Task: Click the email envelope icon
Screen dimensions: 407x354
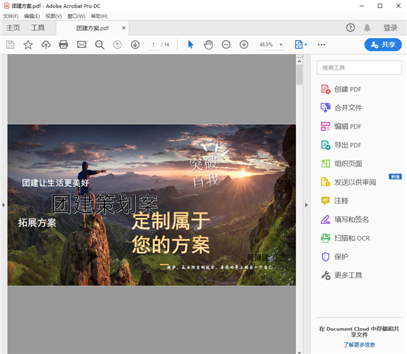Action: tap(81, 45)
